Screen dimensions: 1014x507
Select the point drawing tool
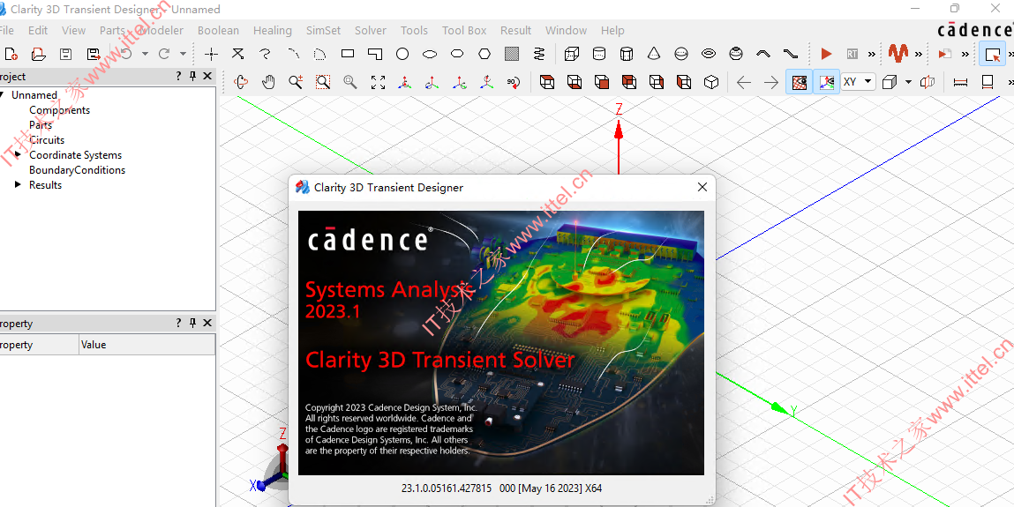[x=212, y=55]
